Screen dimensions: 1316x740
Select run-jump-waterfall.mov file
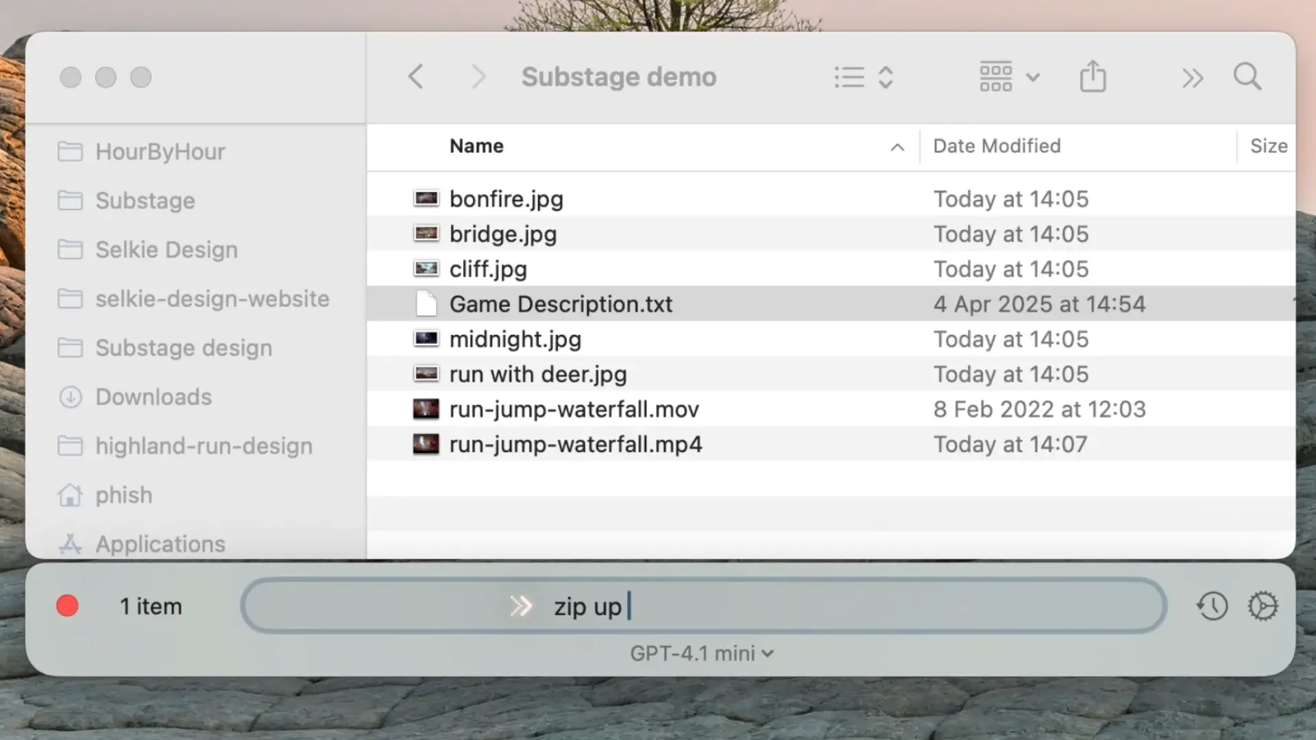point(831,409)
